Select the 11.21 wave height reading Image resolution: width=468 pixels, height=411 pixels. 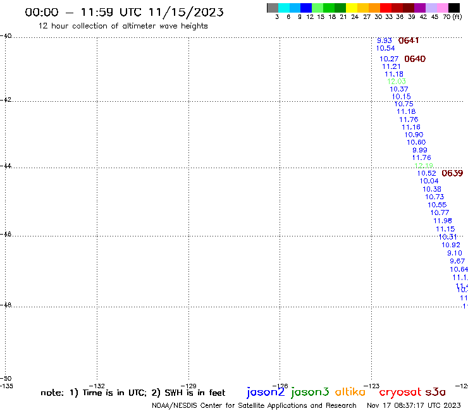point(391,66)
